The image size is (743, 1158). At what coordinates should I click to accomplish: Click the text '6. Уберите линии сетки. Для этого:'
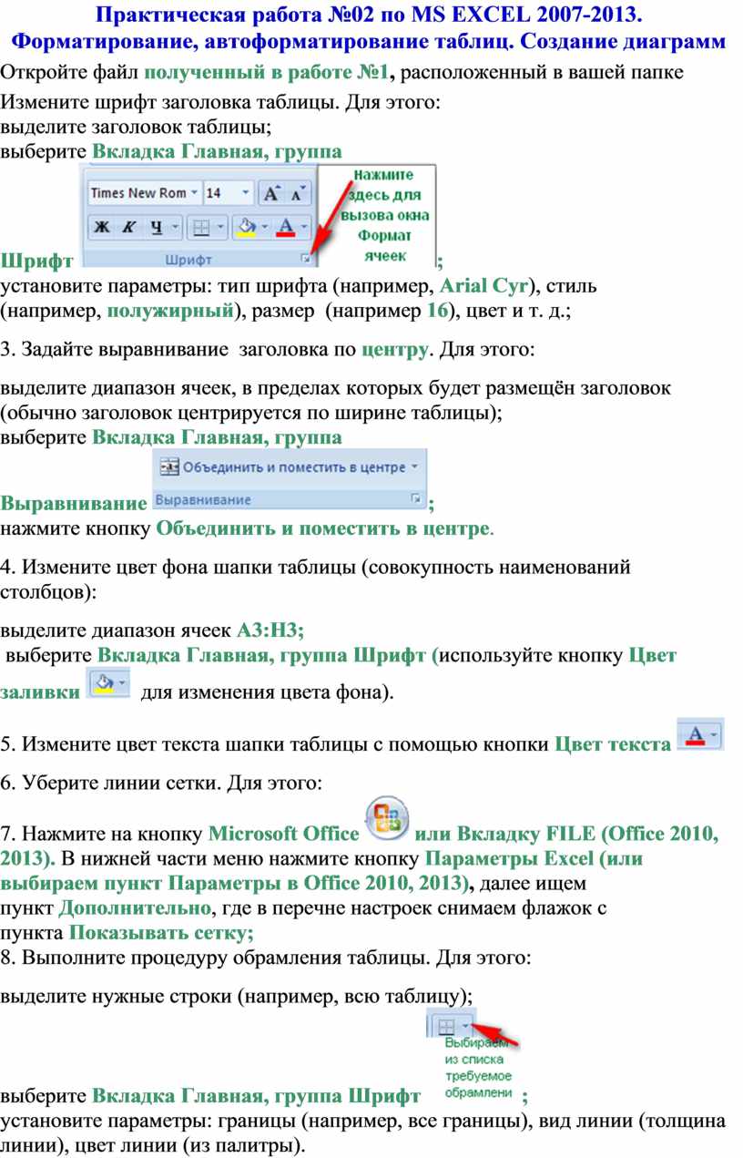(160, 782)
